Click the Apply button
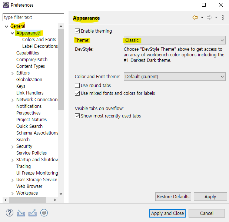This screenshot has width=229, height=222. point(210,196)
